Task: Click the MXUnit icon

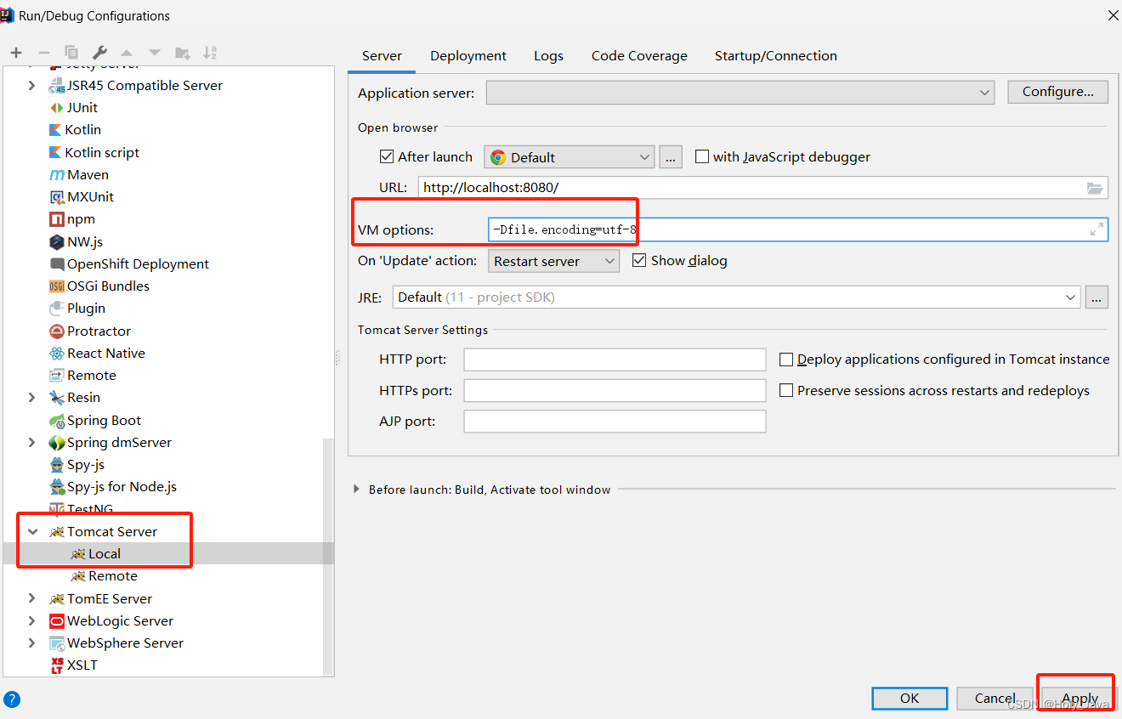Action: pos(57,197)
